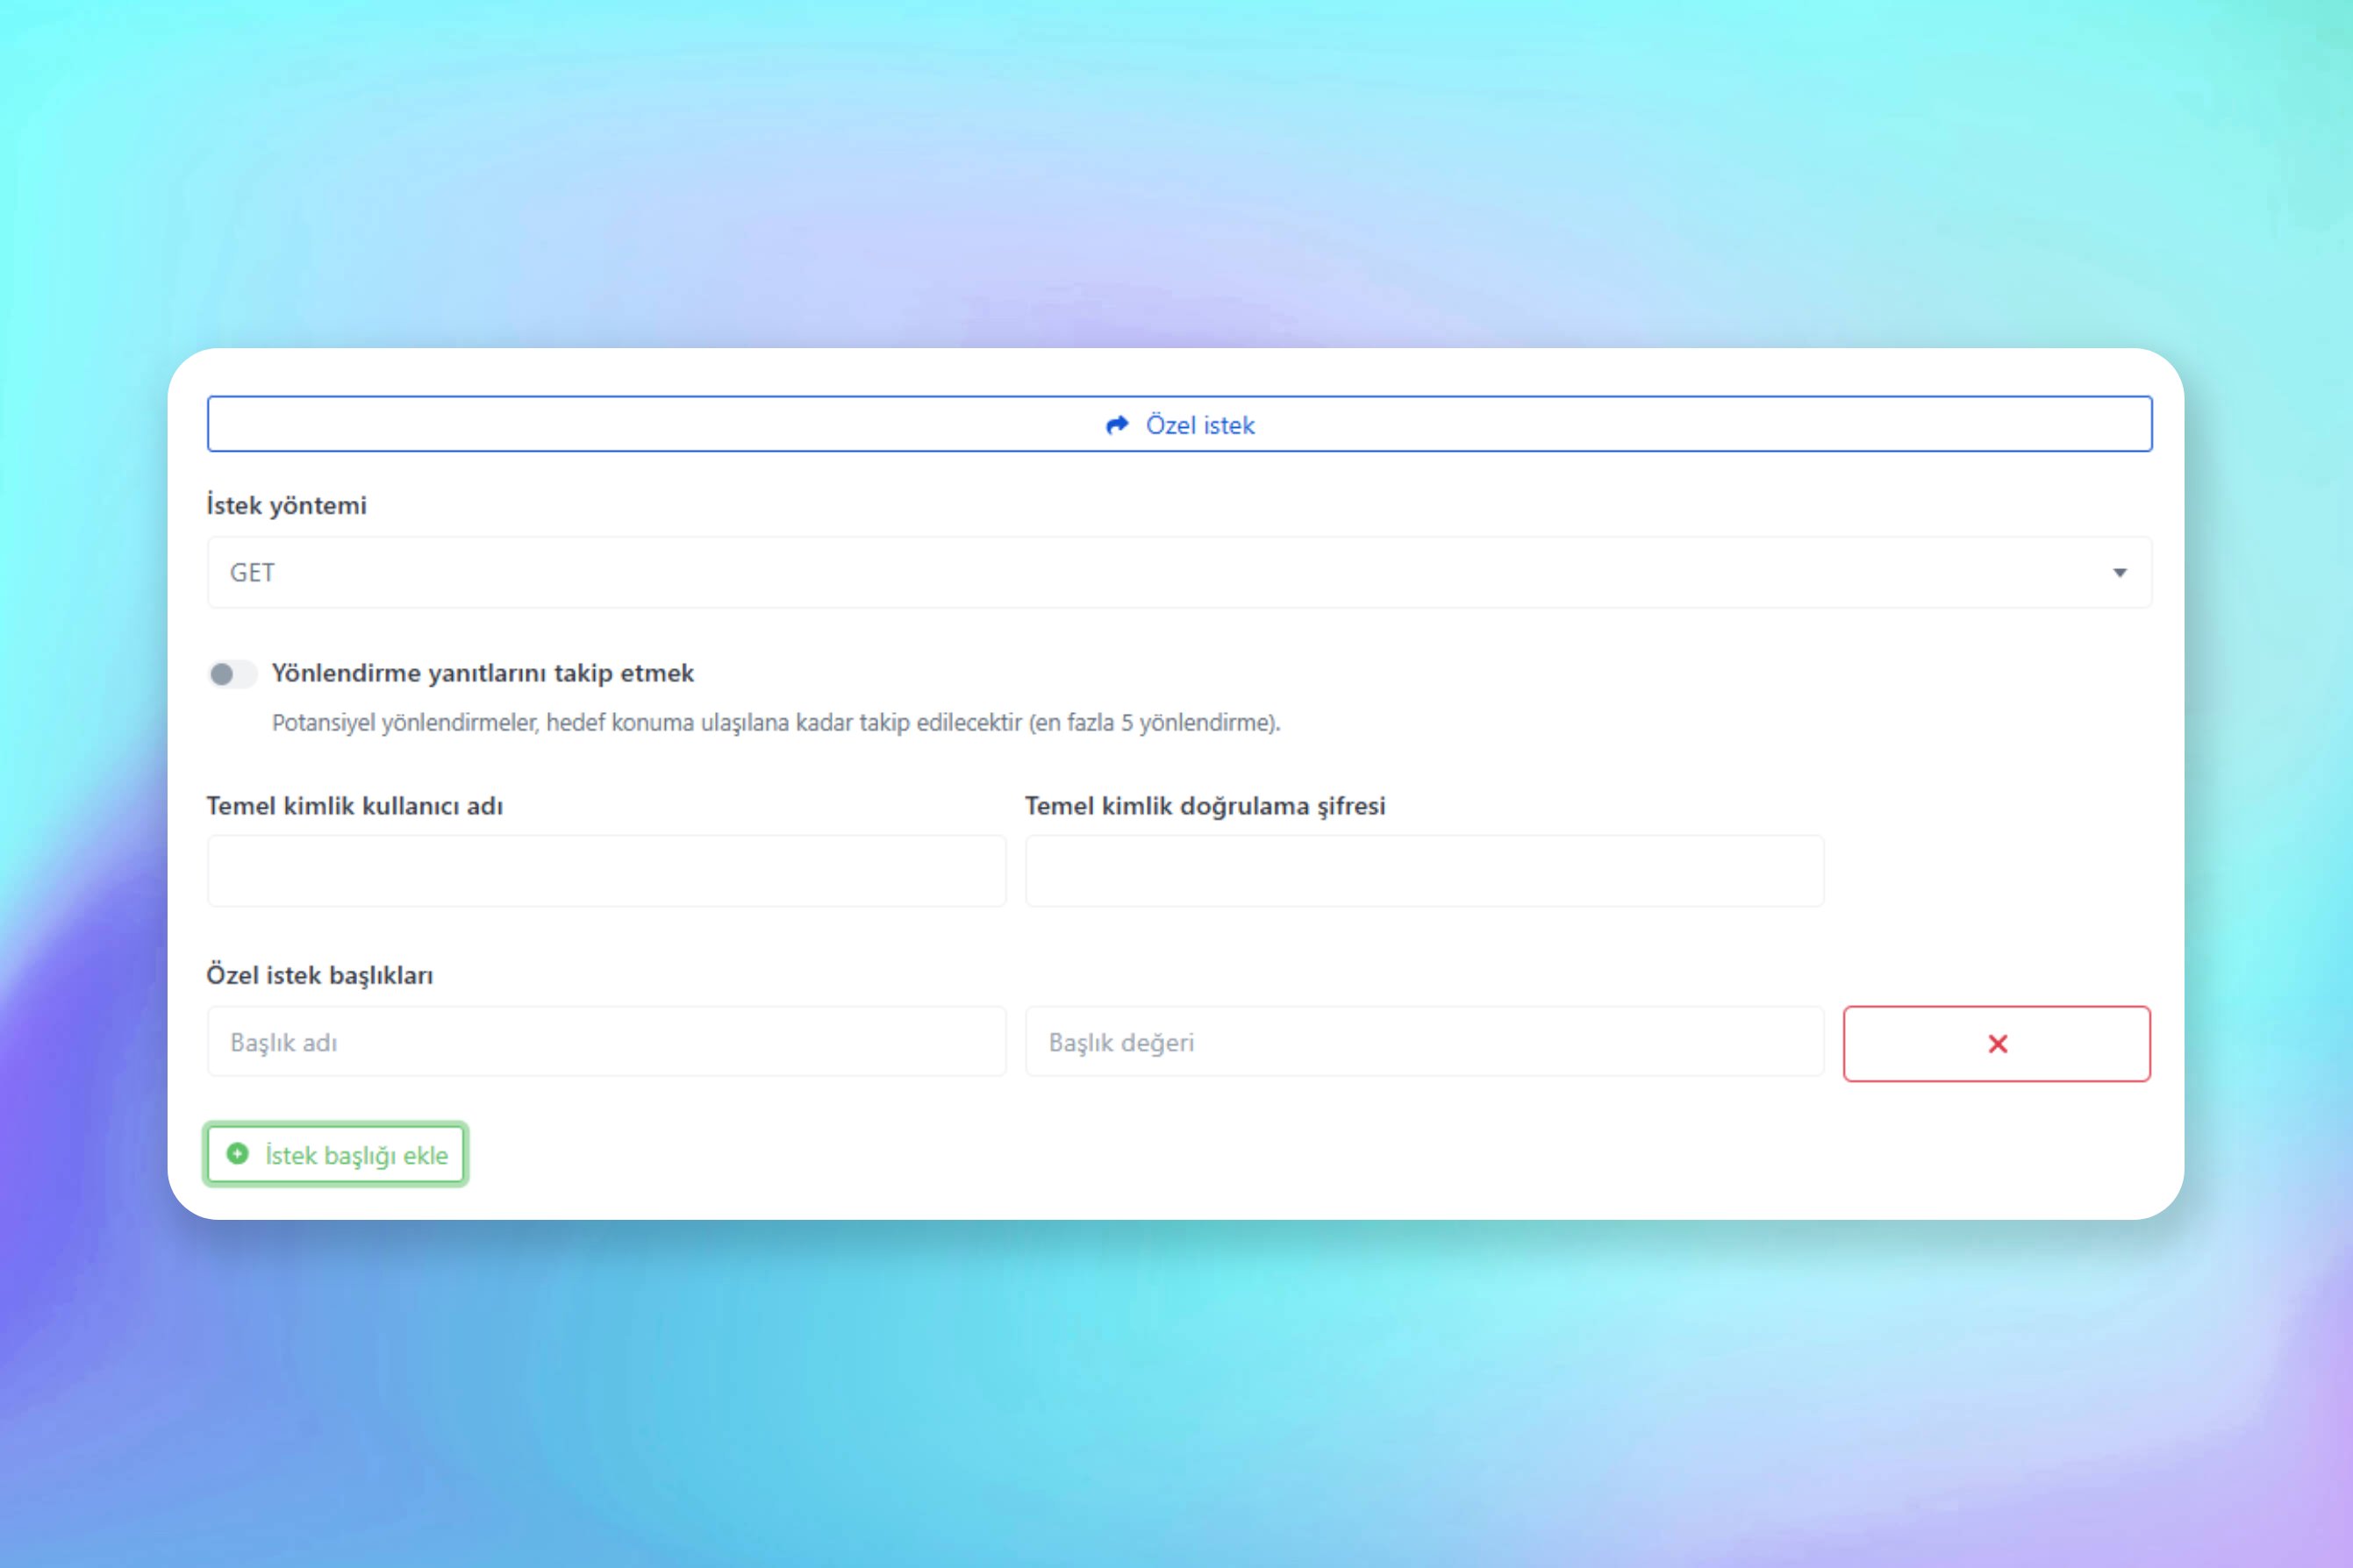The image size is (2353, 1568).
Task: Click the red X icon
Action: coord(1997,1043)
